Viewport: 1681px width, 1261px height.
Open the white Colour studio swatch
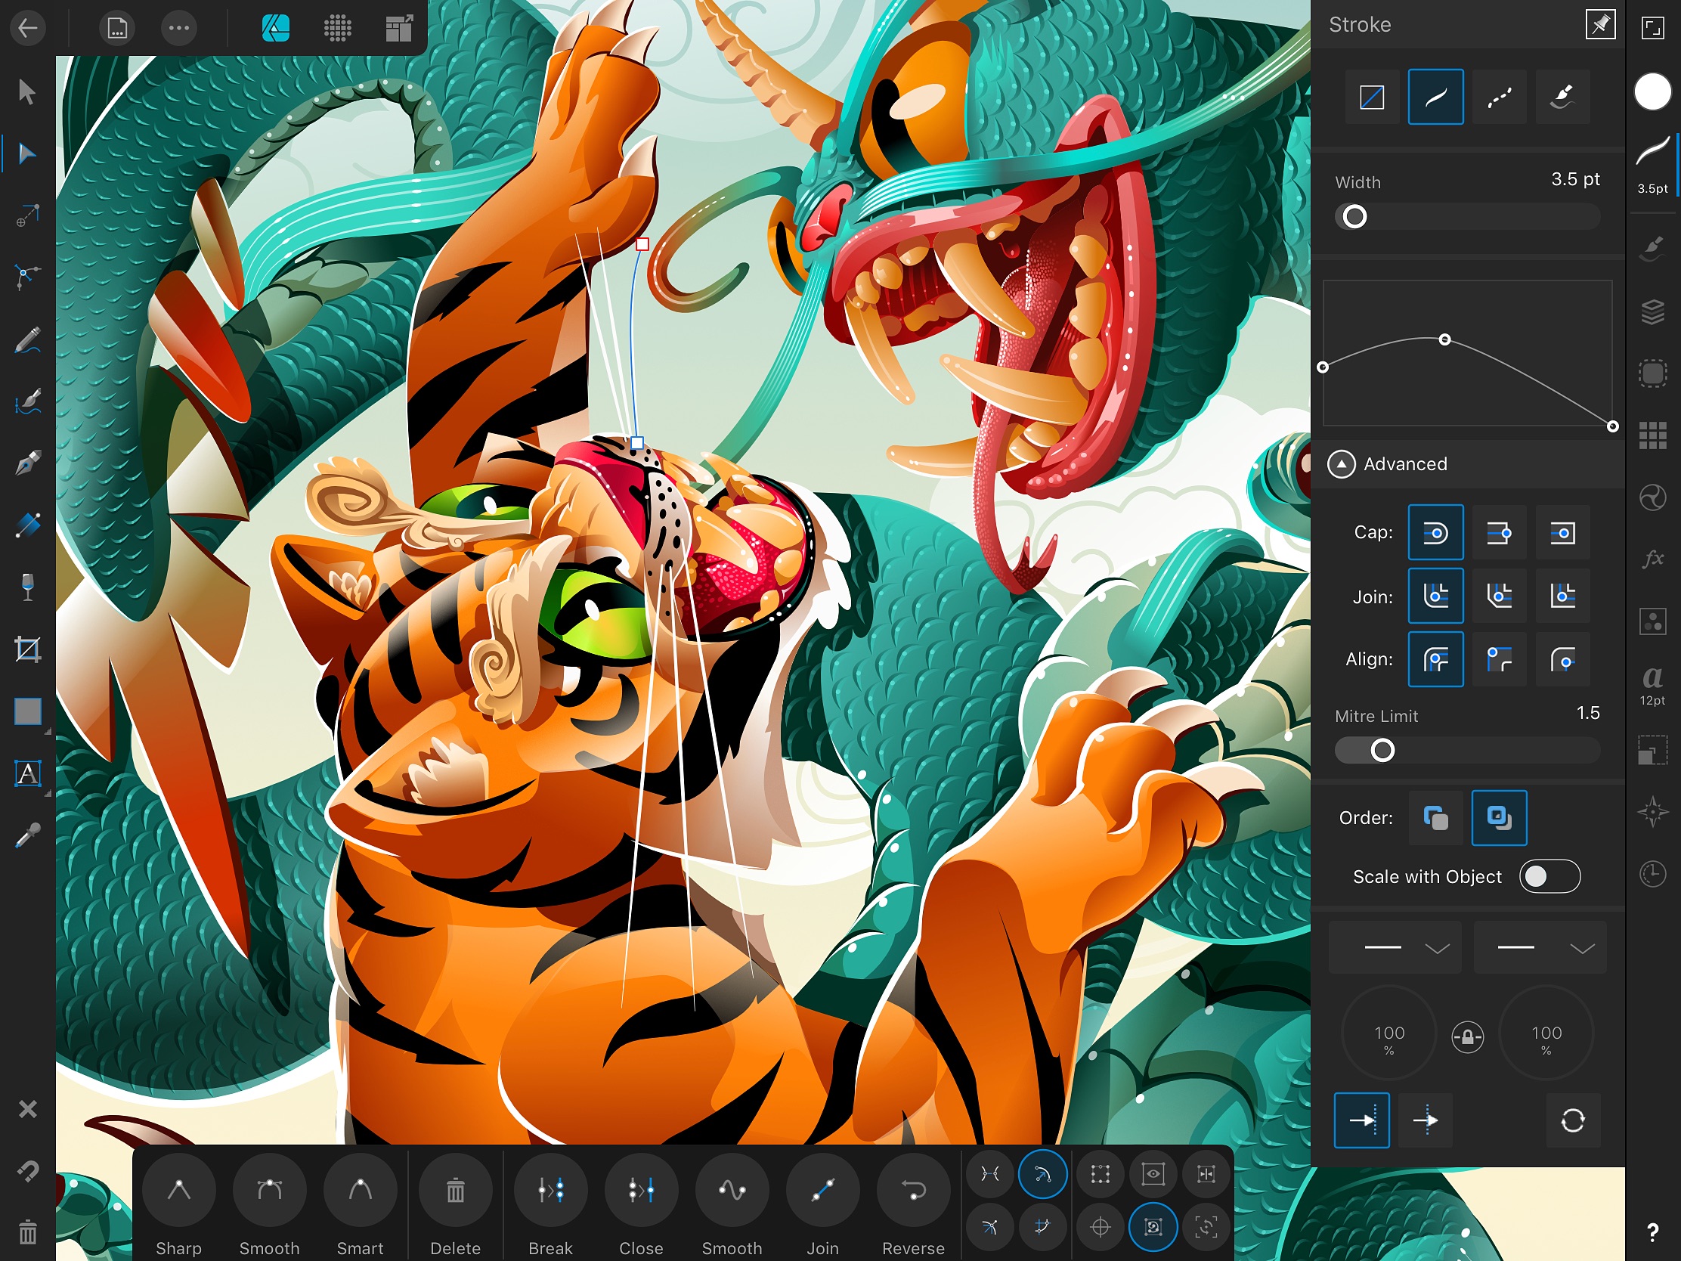tap(1652, 92)
